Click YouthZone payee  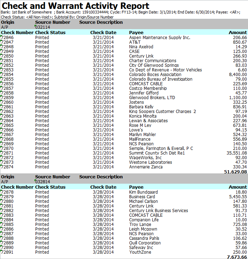coord(140,252)
